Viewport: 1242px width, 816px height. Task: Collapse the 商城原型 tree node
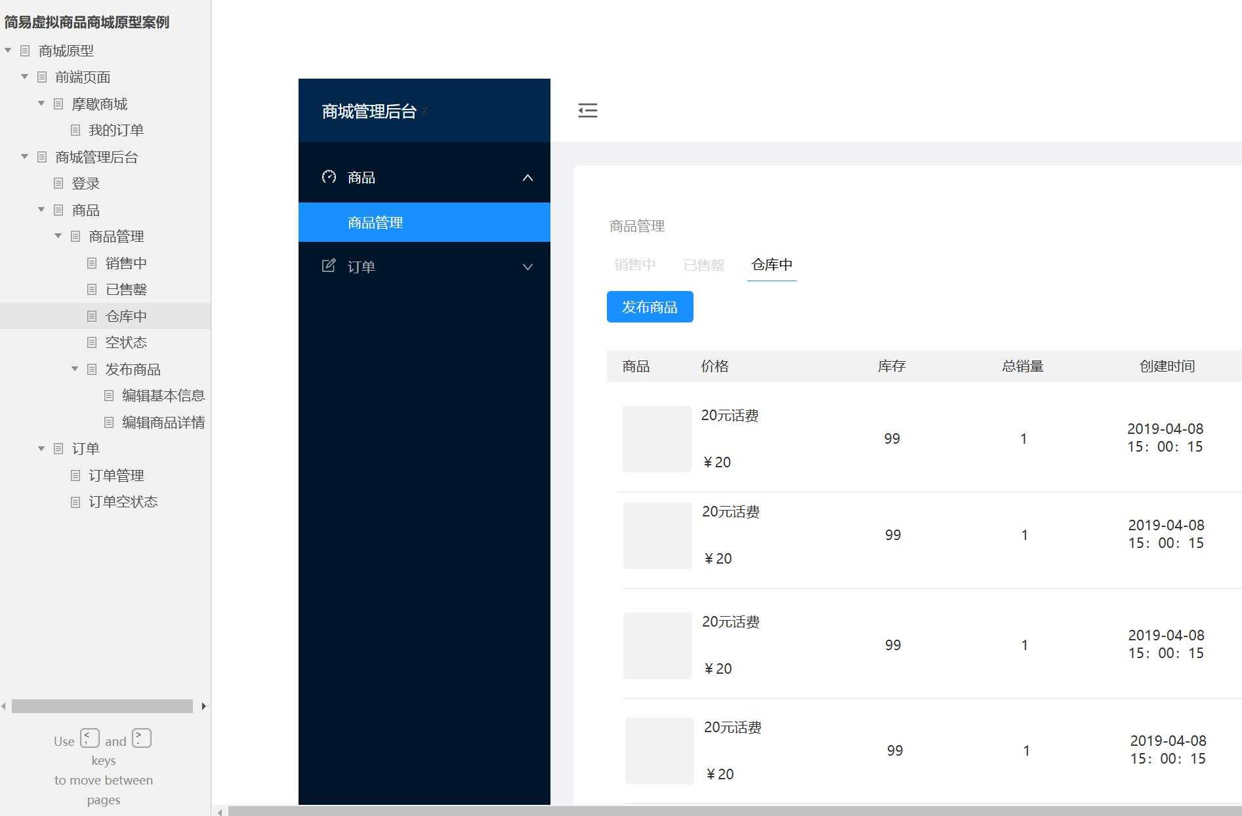(7, 50)
